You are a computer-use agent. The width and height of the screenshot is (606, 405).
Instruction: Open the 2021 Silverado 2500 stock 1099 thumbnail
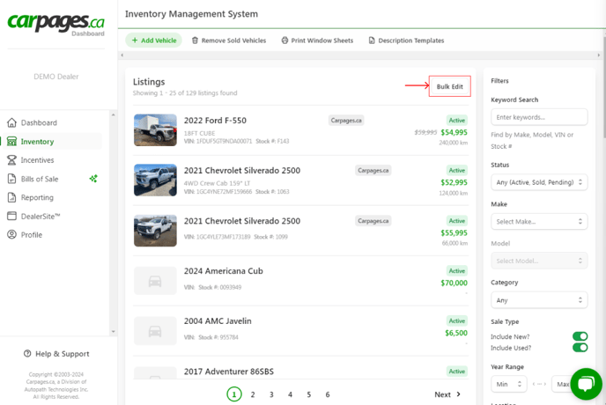click(x=155, y=231)
